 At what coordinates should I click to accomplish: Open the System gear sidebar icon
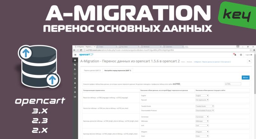[75, 92]
